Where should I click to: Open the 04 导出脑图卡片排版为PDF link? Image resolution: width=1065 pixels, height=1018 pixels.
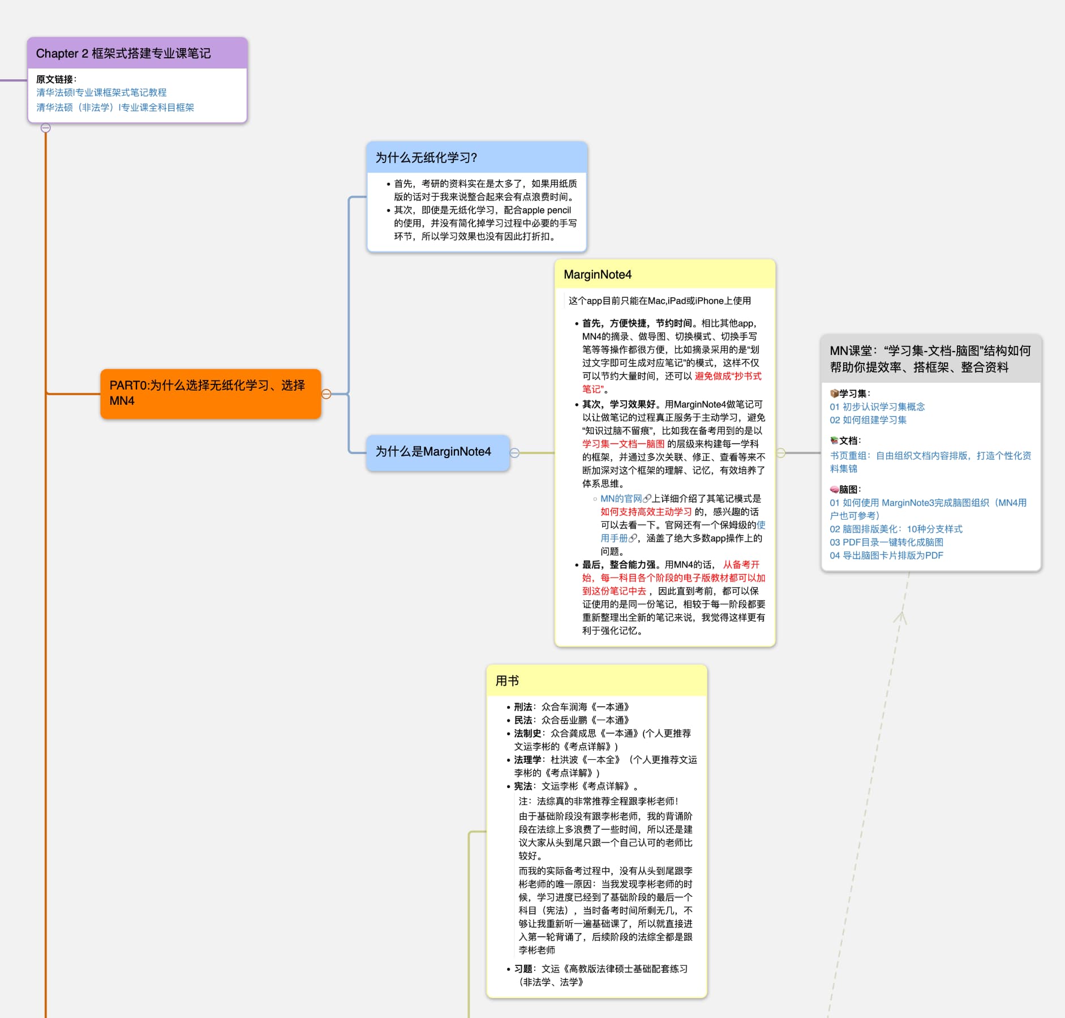[x=886, y=555]
